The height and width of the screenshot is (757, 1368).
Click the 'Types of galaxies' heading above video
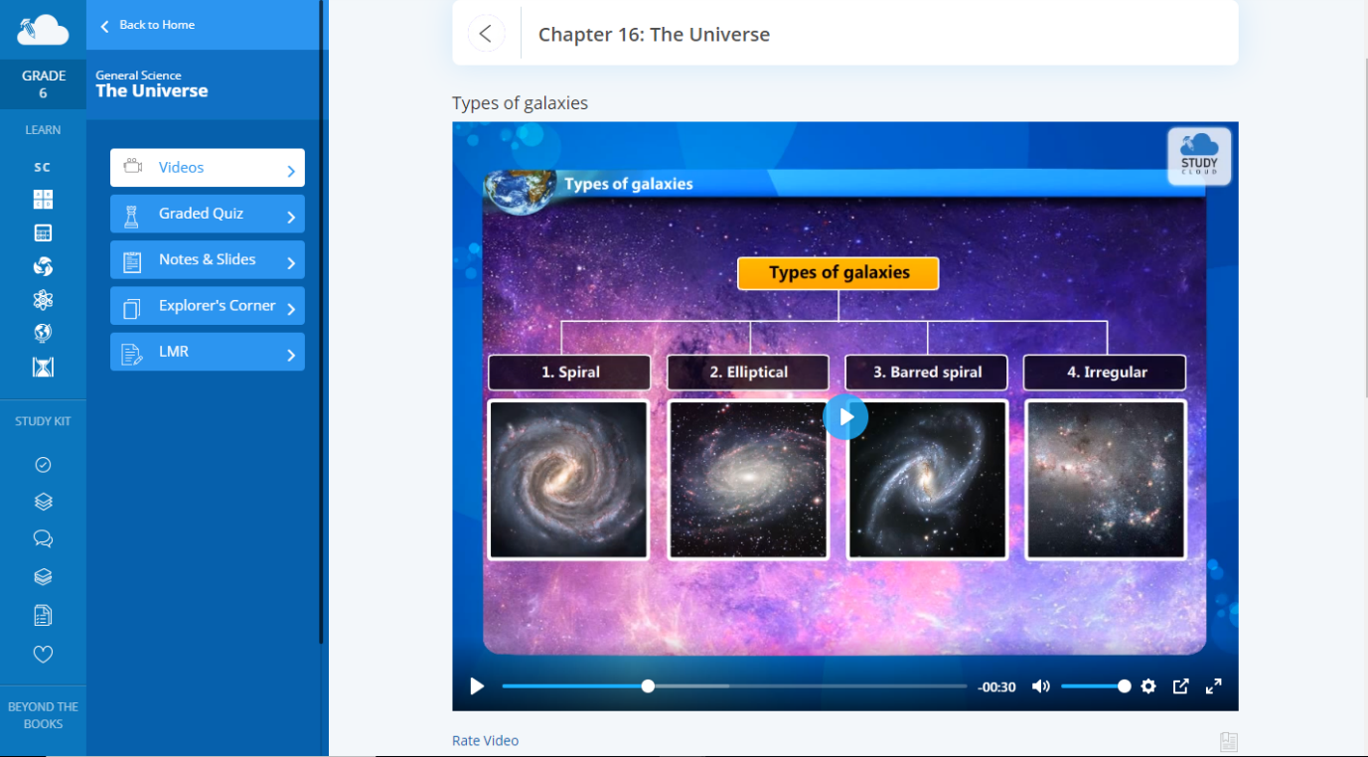tap(520, 103)
